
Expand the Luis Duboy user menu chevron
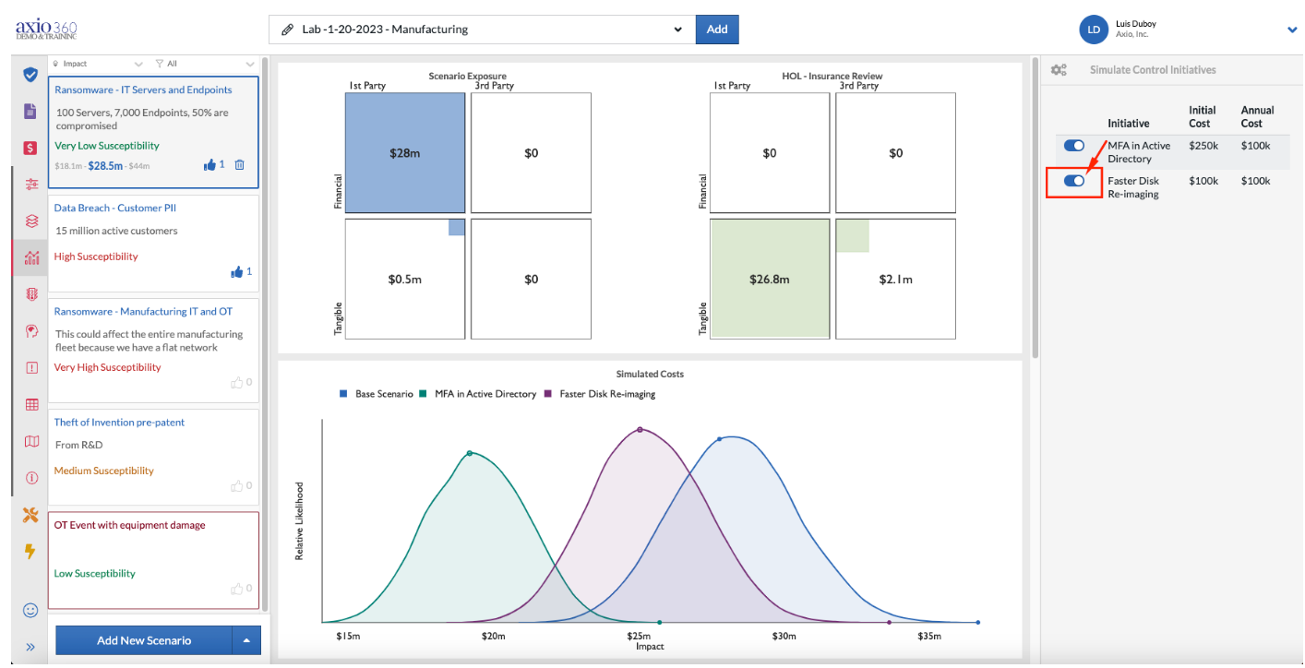coord(1292,30)
